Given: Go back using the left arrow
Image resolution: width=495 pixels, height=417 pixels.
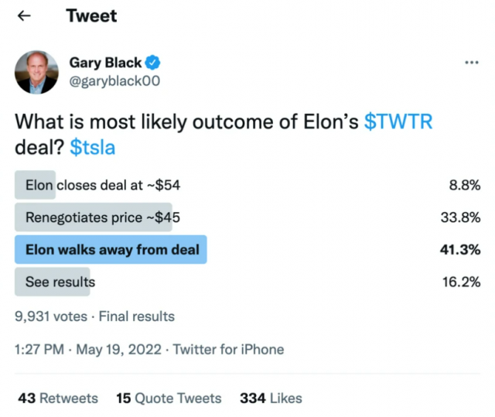Looking at the screenshot, I should click(24, 15).
